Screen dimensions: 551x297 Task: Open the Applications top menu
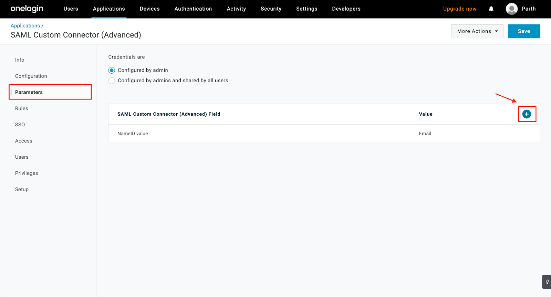point(109,9)
